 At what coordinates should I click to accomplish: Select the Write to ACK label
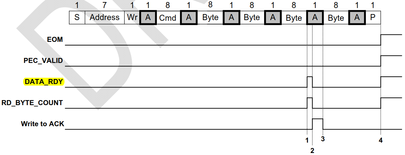[43, 124]
